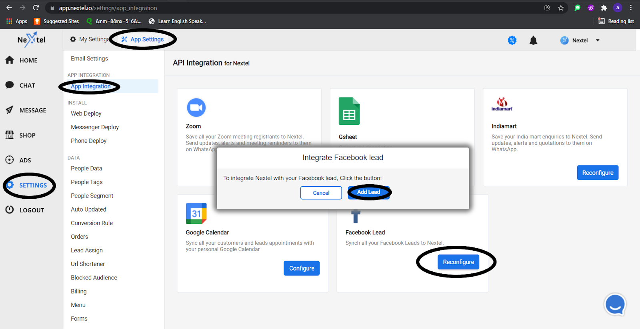Open Forms settings item
640x329 pixels.
coord(79,319)
